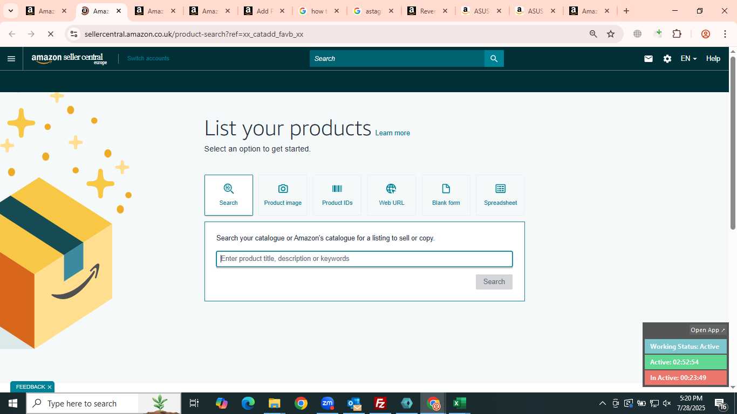Click the grey Search button

point(494,282)
